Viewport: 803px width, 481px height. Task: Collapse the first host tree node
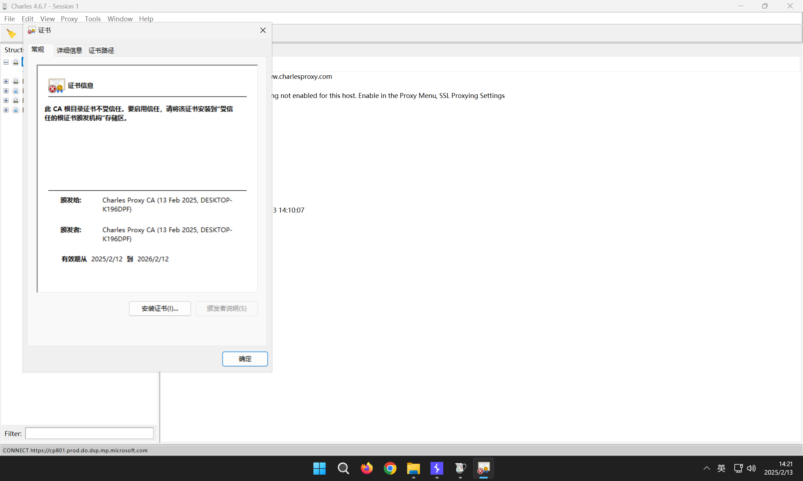[x=6, y=62]
